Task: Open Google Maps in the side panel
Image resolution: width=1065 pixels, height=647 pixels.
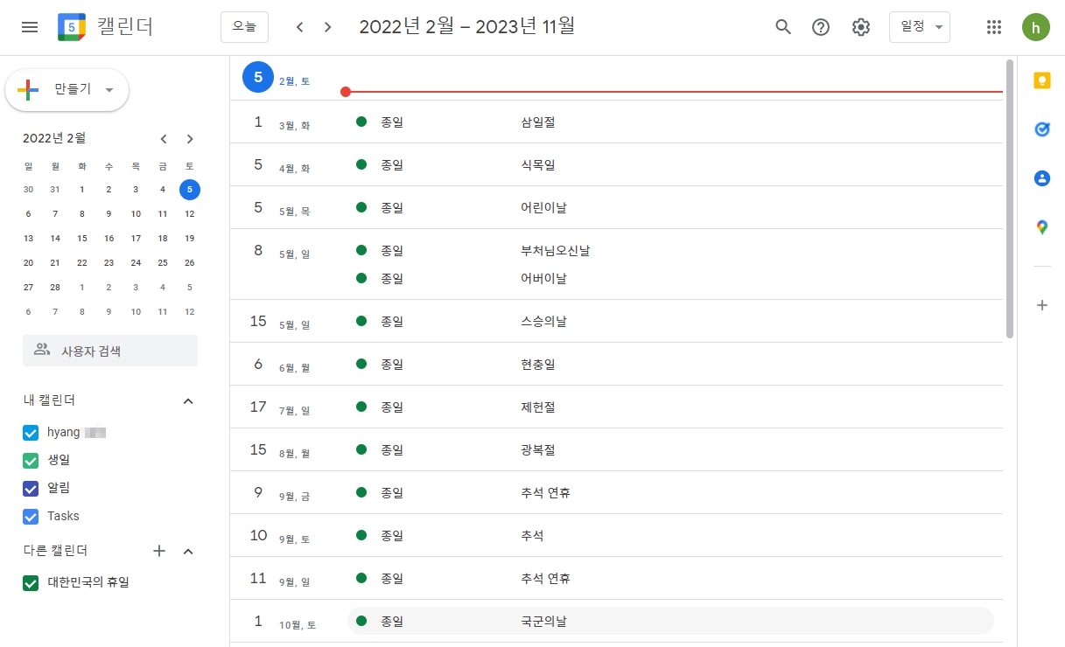Action: click(x=1041, y=226)
